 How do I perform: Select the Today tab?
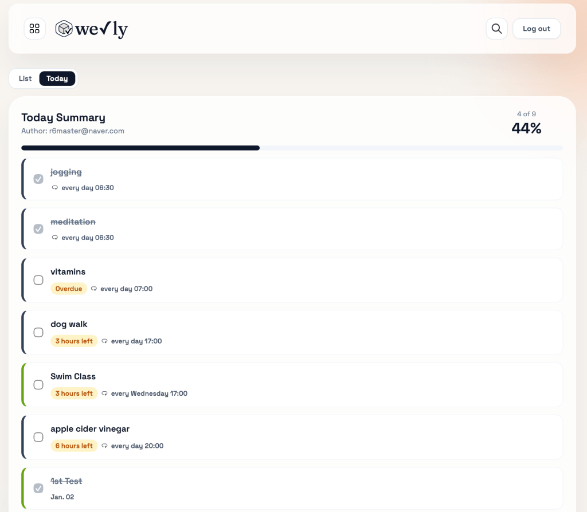tap(57, 78)
